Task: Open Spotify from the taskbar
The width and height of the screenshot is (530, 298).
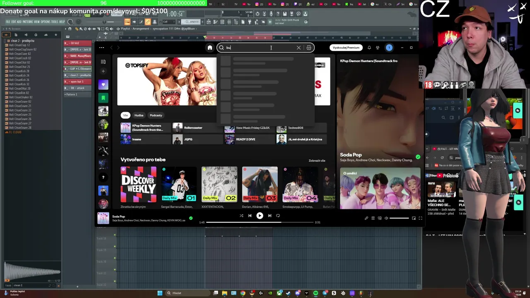Action: pos(316,293)
